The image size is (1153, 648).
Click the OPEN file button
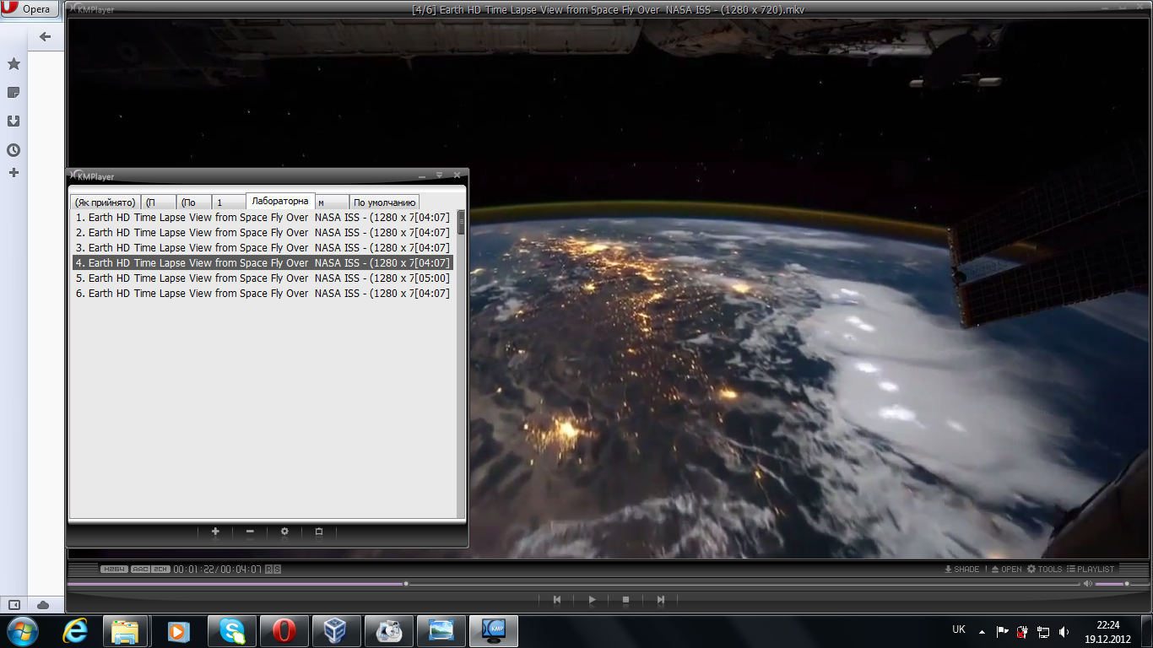click(1006, 570)
